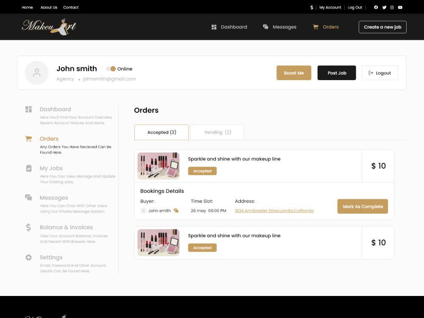The width and height of the screenshot is (424, 318).
Task: Click the Dashboard grid icon in header nav
Action: click(x=214, y=27)
